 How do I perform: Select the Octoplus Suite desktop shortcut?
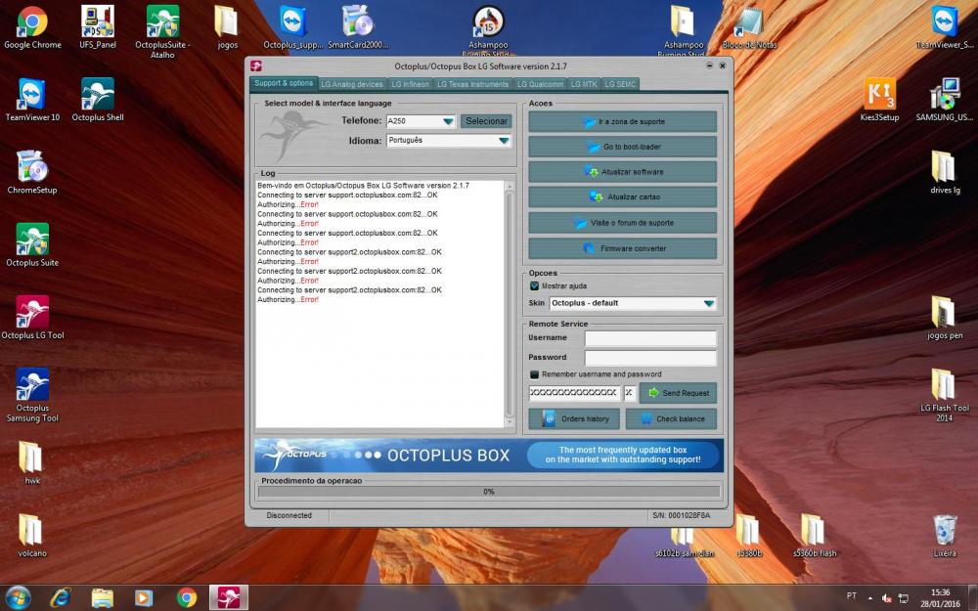coord(32,245)
